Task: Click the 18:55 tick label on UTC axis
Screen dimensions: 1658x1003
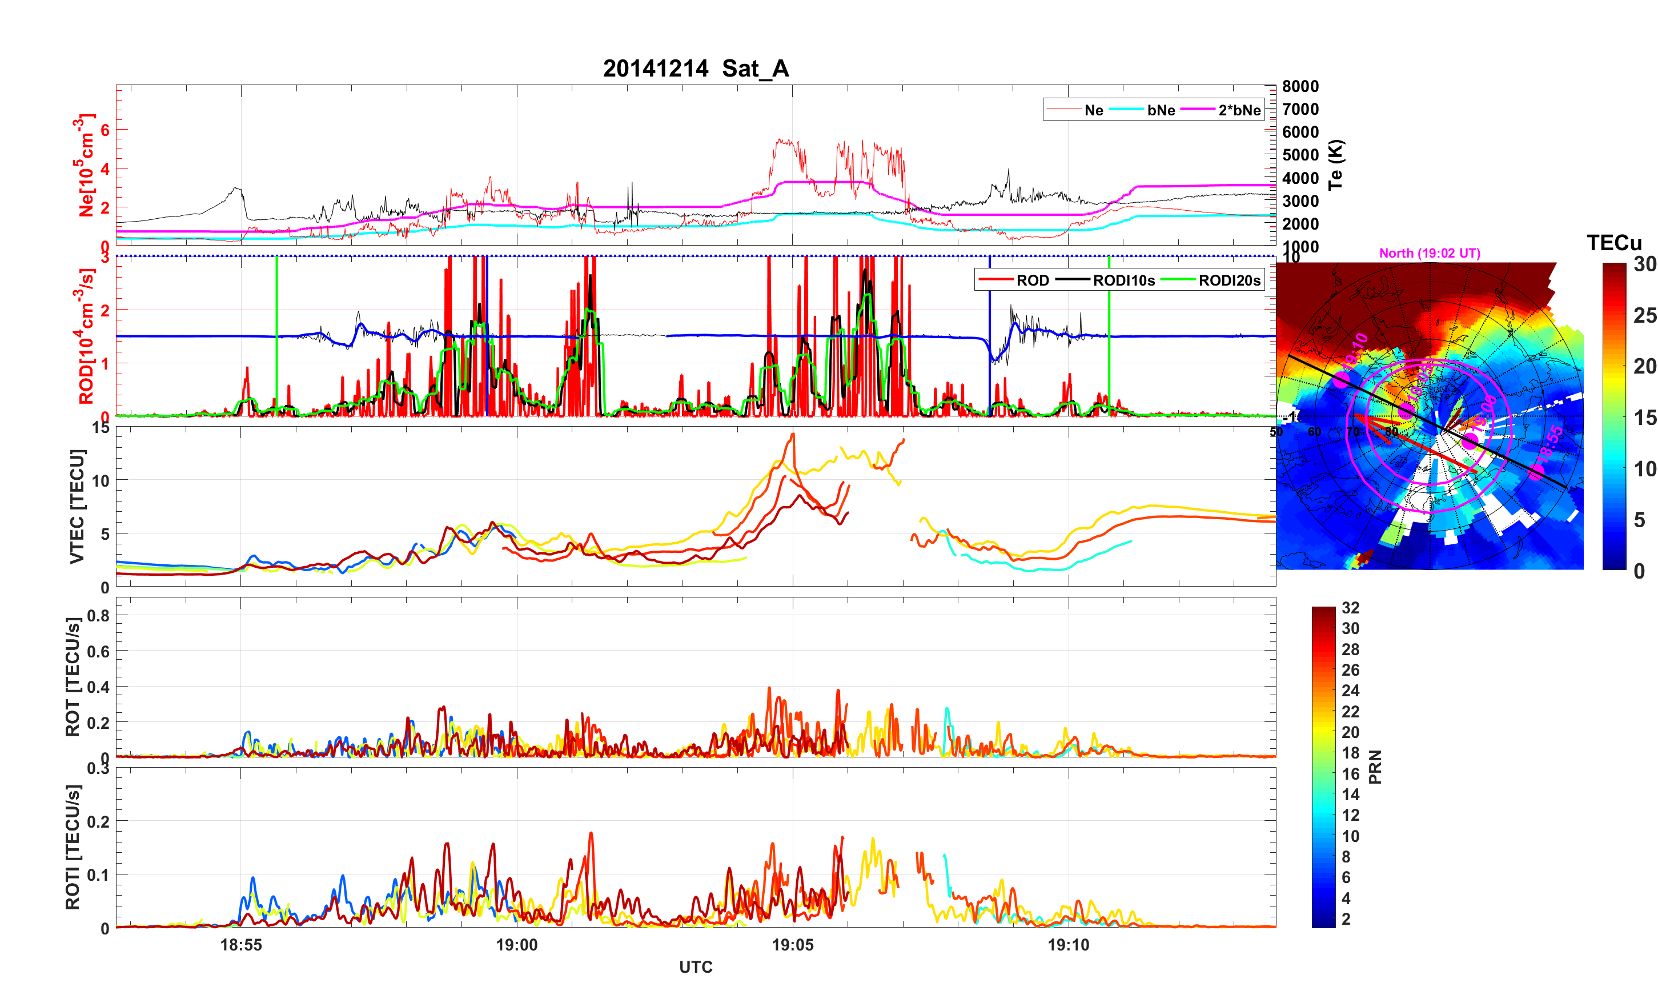Action: pyautogui.click(x=241, y=944)
